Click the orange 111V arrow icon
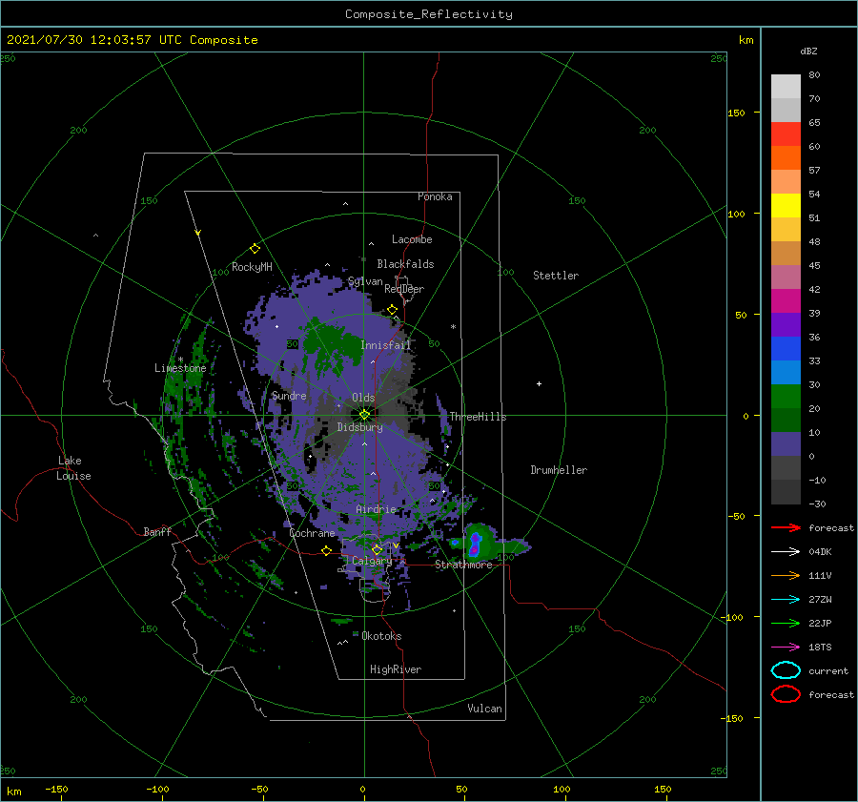This screenshot has width=858, height=802. point(786,575)
